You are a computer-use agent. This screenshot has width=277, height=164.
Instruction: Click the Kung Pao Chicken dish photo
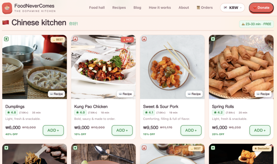coord(103,67)
